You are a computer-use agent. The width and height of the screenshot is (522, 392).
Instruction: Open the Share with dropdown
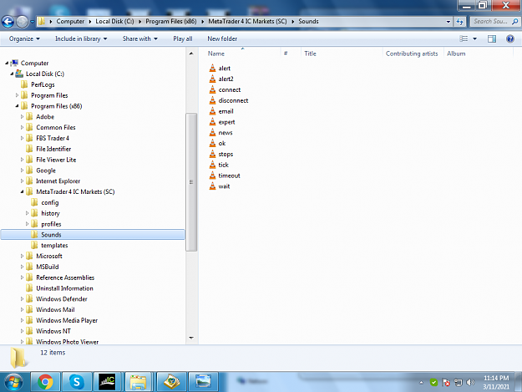click(x=139, y=39)
